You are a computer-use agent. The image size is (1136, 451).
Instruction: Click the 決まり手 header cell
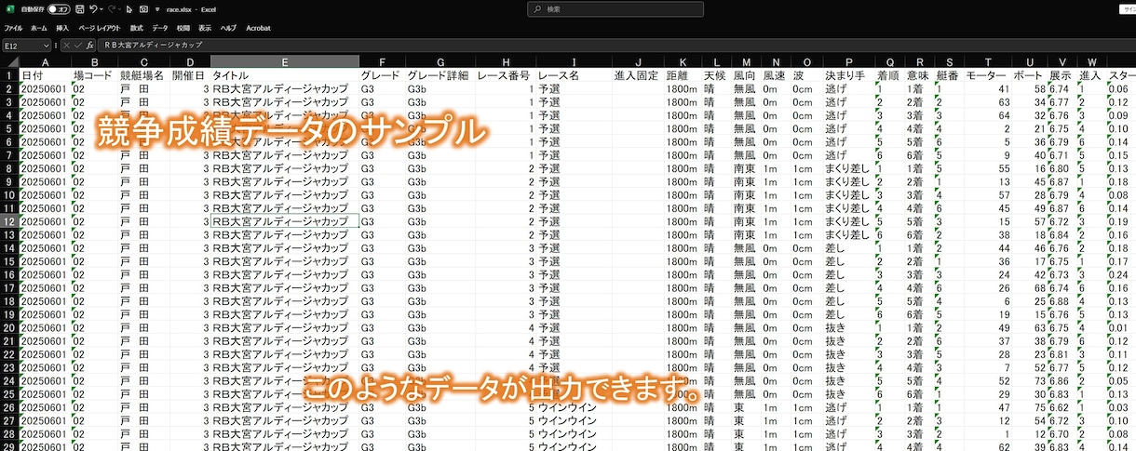pyautogui.click(x=848, y=75)
